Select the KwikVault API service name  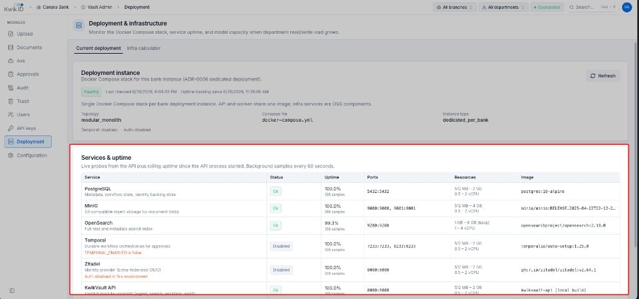tap(100, 288)
